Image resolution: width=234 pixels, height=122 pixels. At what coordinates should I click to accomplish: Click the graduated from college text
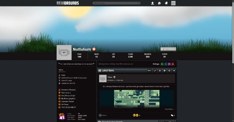[74, 78]
